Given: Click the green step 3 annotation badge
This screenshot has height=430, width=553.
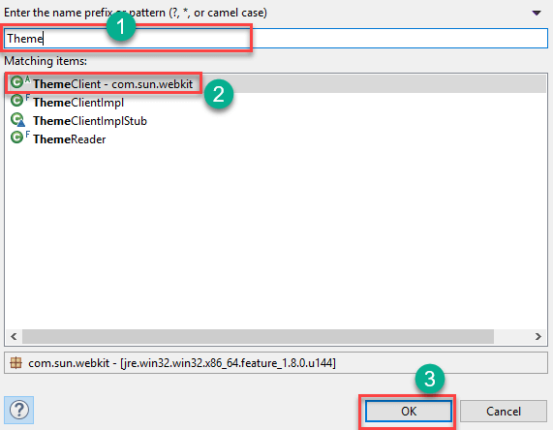Looking at the screenshot, I should click(x=430, y=379).
